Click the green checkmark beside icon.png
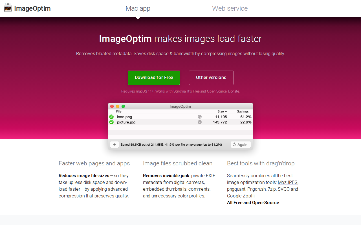This screenshot has width=361, height=225. pyautogui.click(x=111, y=117)
